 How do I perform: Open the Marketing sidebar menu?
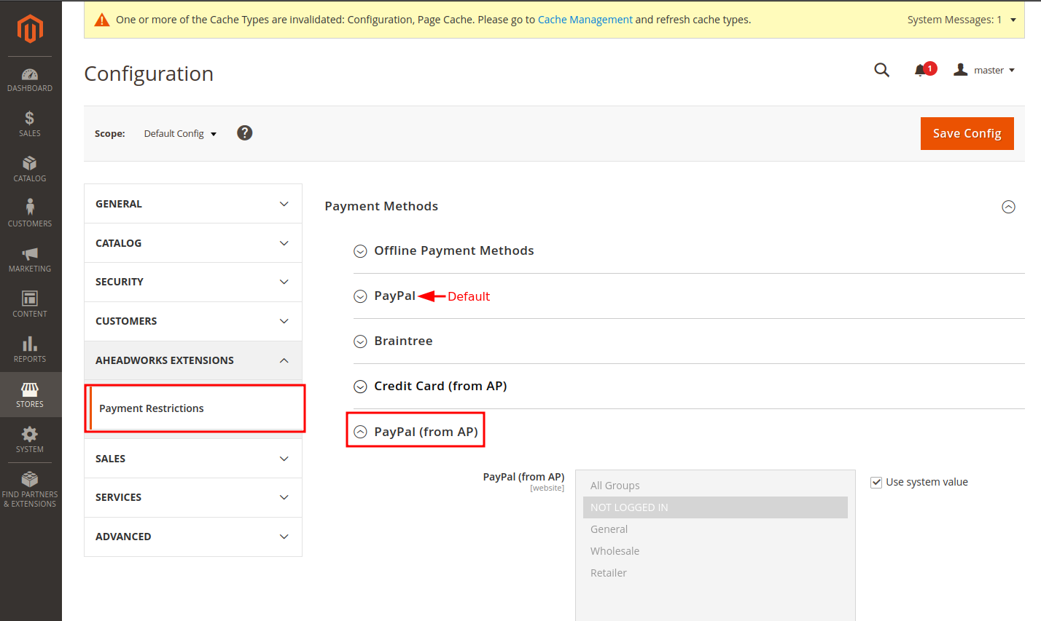click(x=30, y=259)
